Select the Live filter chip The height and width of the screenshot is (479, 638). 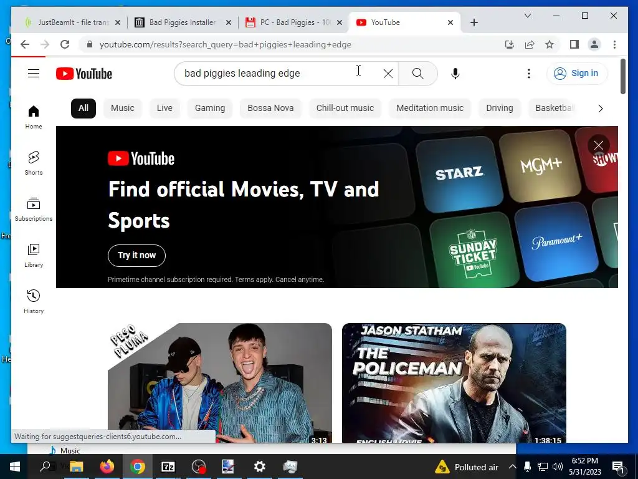pos(164,109)
